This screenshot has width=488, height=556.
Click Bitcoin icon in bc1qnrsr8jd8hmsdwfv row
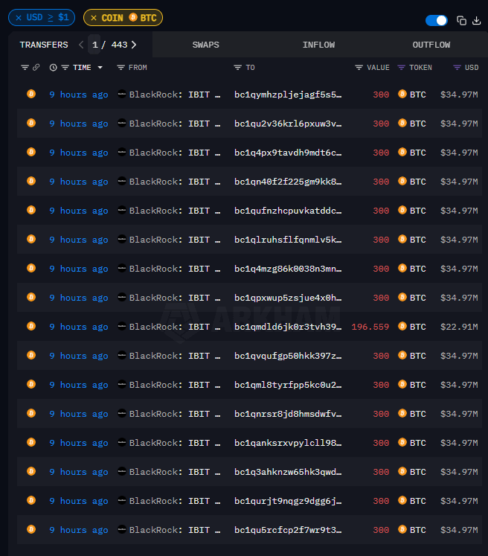click(x=31, y=414)
